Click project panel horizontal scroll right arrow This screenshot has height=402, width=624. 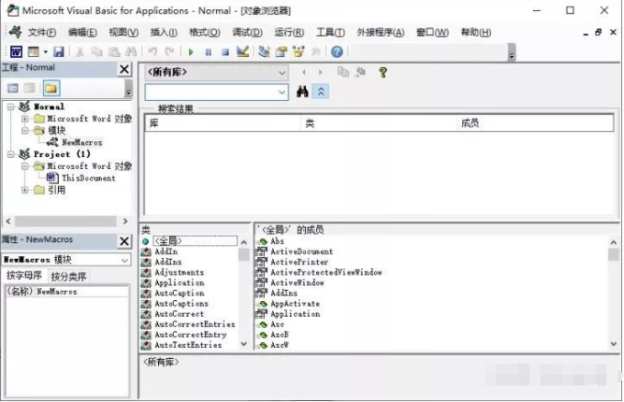(x=125, y=221)
